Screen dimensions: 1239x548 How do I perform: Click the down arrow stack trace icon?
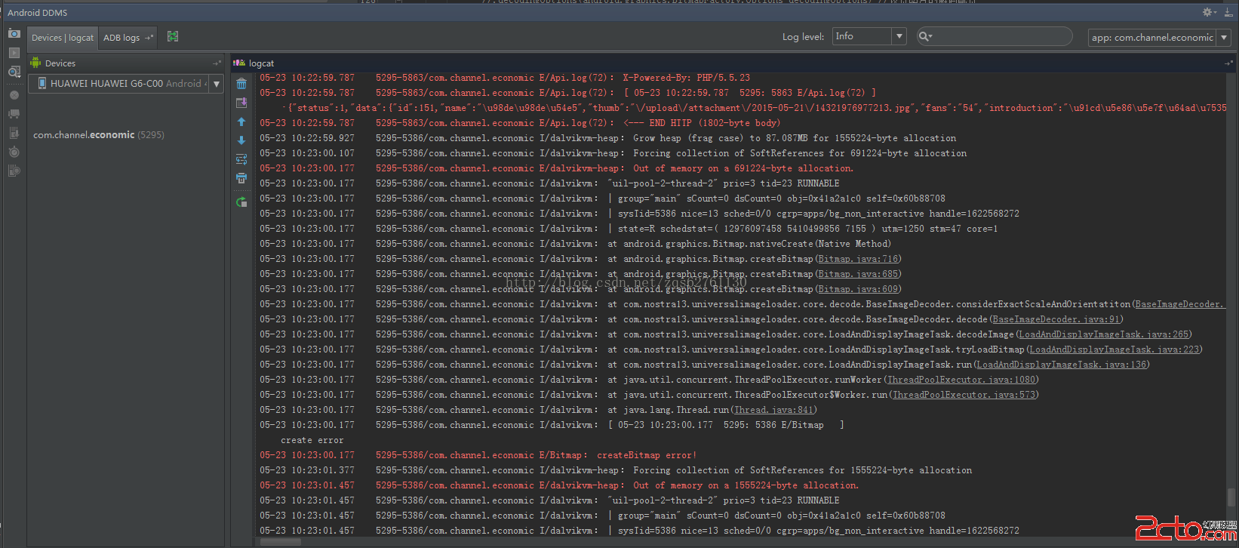pos(241,140)
